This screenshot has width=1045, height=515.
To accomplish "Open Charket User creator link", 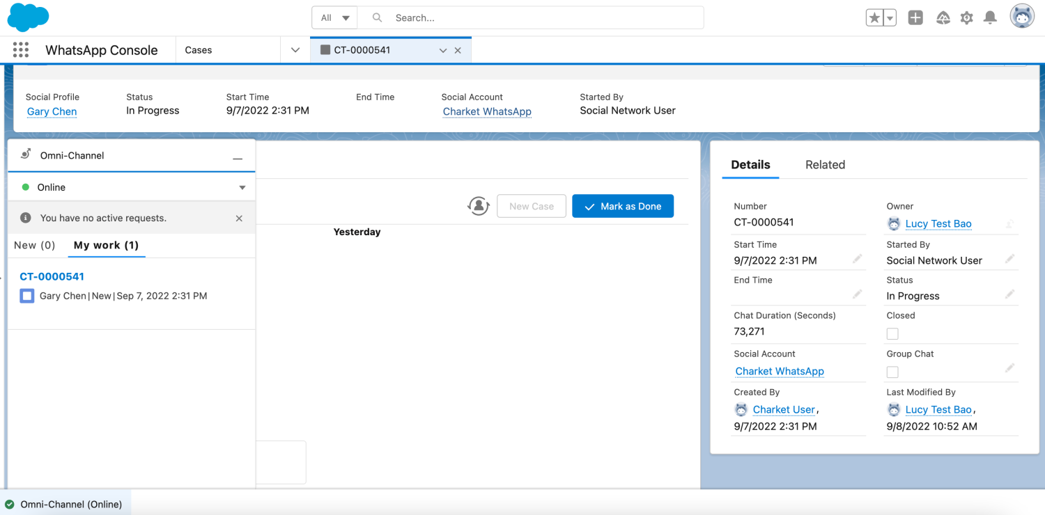I will point(784,409).
